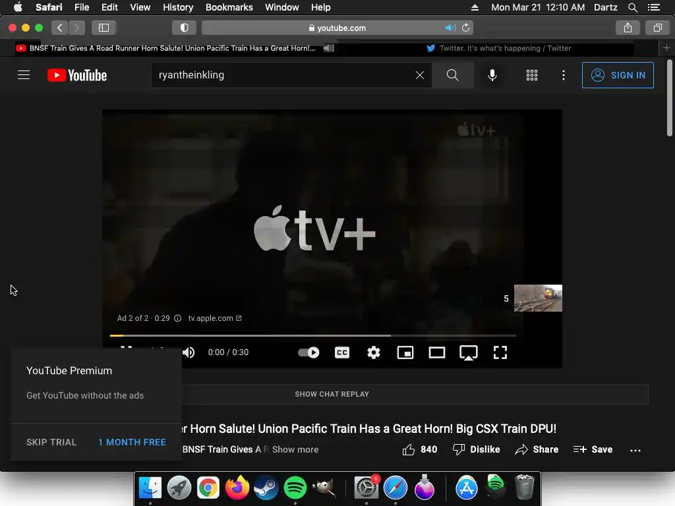Open the Bookmarks menu
Screen dimensions: 675x506
(x=229, y=7)
